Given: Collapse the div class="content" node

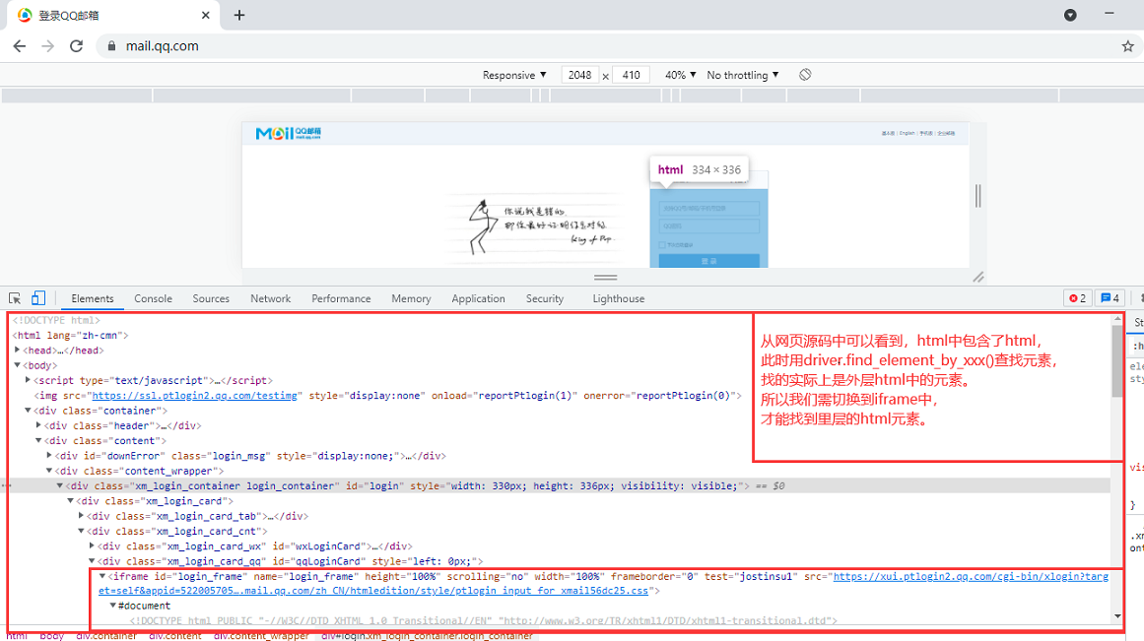Looking at the screenshot, I should click(x=38, y=440).
